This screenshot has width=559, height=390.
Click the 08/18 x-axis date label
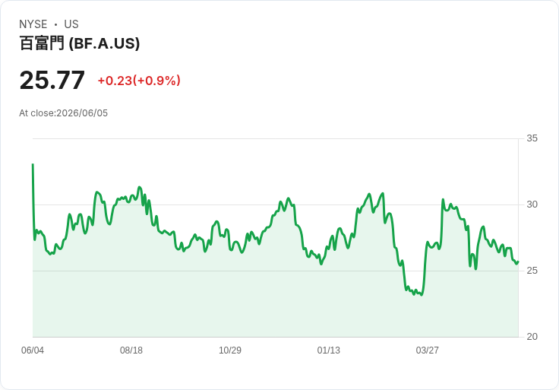click(131, 350)
